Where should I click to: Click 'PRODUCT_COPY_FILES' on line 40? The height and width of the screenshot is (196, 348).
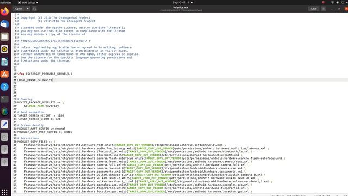click(33, 142)
